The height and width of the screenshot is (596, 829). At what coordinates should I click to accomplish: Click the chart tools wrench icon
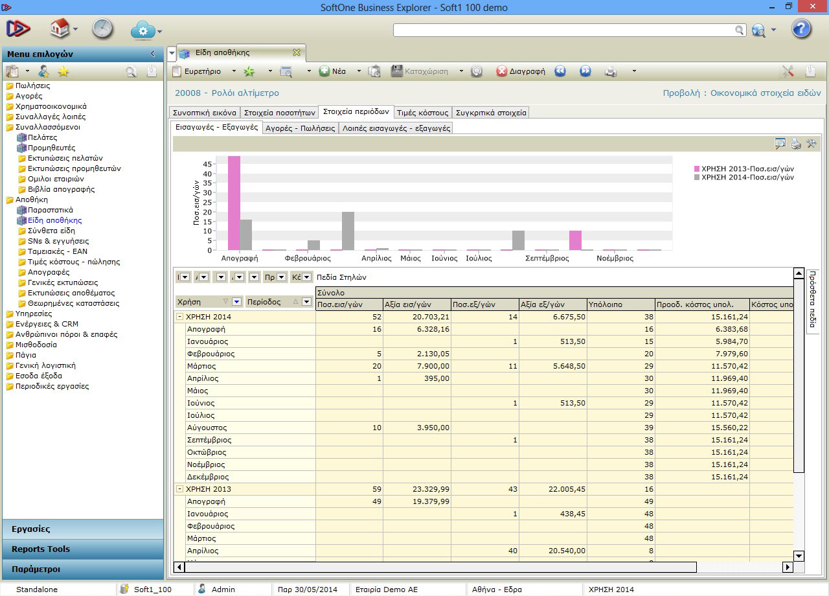[812, 144]
